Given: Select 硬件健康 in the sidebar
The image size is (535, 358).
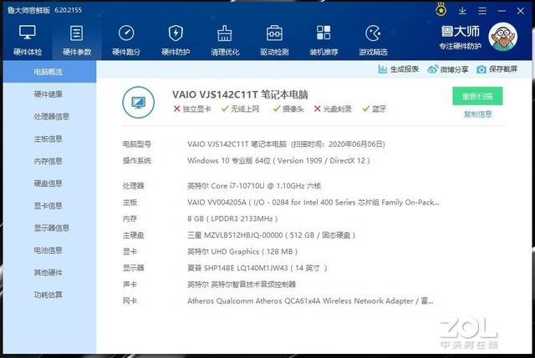Looking at the screenshot, I should (48, 94).
